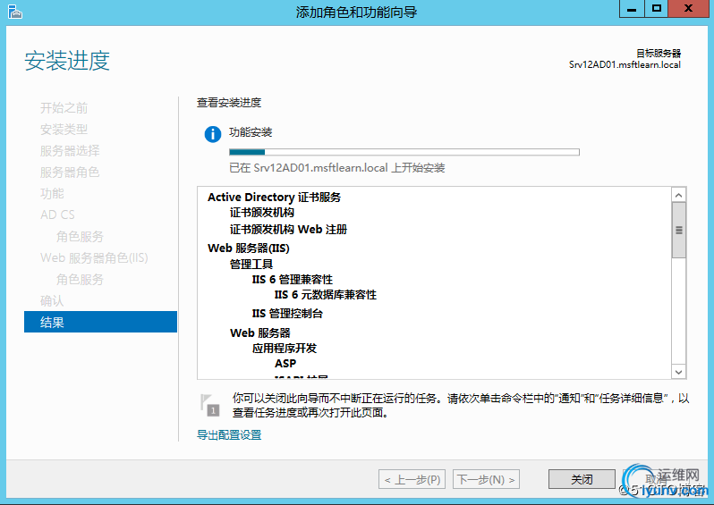Viewport: 714px width, 505px height.
Task: Close the window using the X button
Action: click(689, 9)
